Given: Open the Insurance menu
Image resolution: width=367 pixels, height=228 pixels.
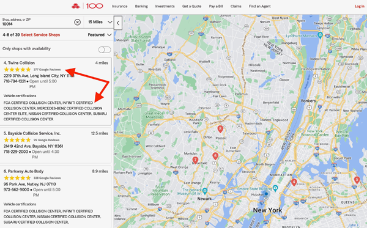Looking at the screenshot, I should (x=120, y=6).
